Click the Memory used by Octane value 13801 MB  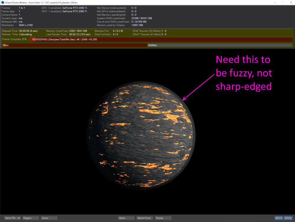pos(137,25)
